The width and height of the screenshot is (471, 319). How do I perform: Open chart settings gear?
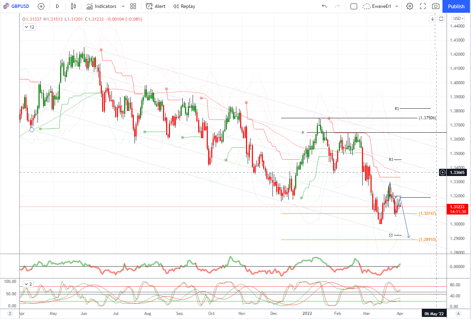point(409,6)
